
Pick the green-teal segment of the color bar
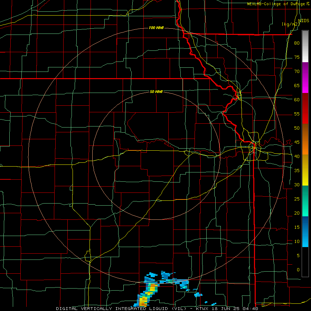[x=305, y=201]
